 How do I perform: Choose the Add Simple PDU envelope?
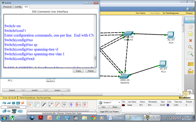click(x=191, y=64)
